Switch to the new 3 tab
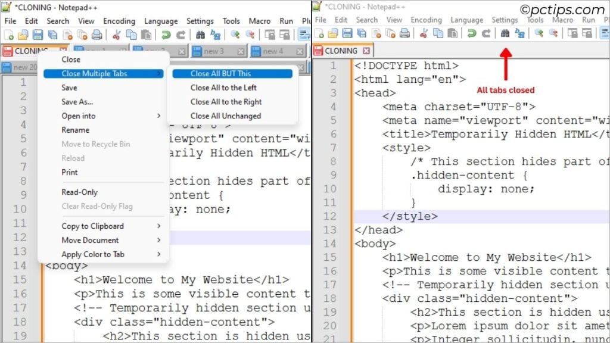 (x=213, y=51)
